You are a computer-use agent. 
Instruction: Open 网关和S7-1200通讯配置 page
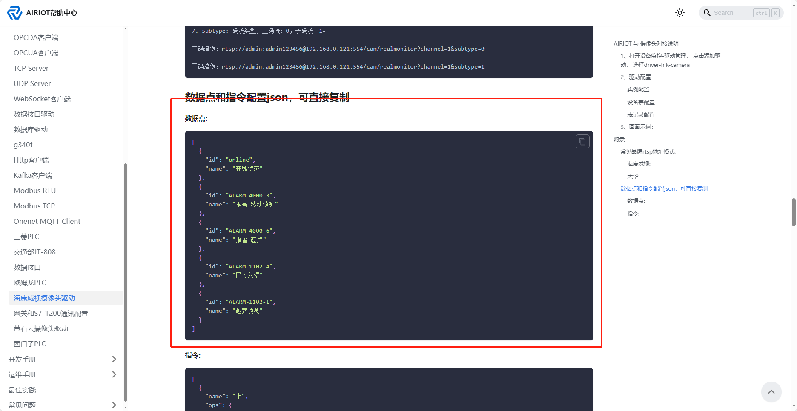pos(51,313)
